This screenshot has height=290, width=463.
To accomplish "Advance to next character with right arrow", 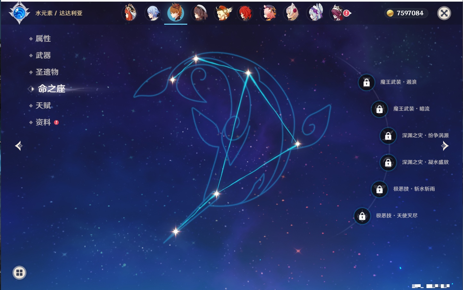I will click(445, 146).
